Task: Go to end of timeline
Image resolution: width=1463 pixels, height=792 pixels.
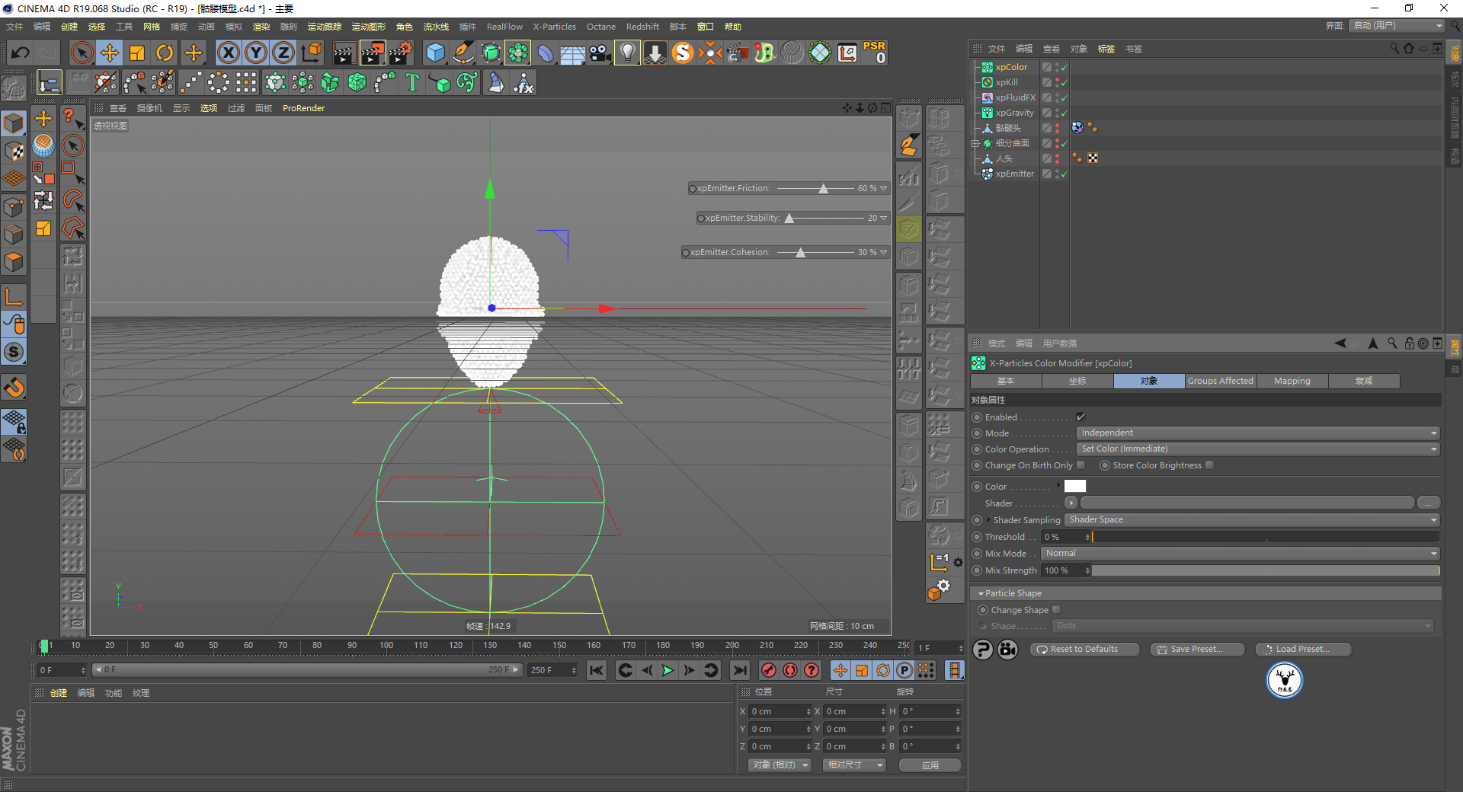Action: [739, 670]
